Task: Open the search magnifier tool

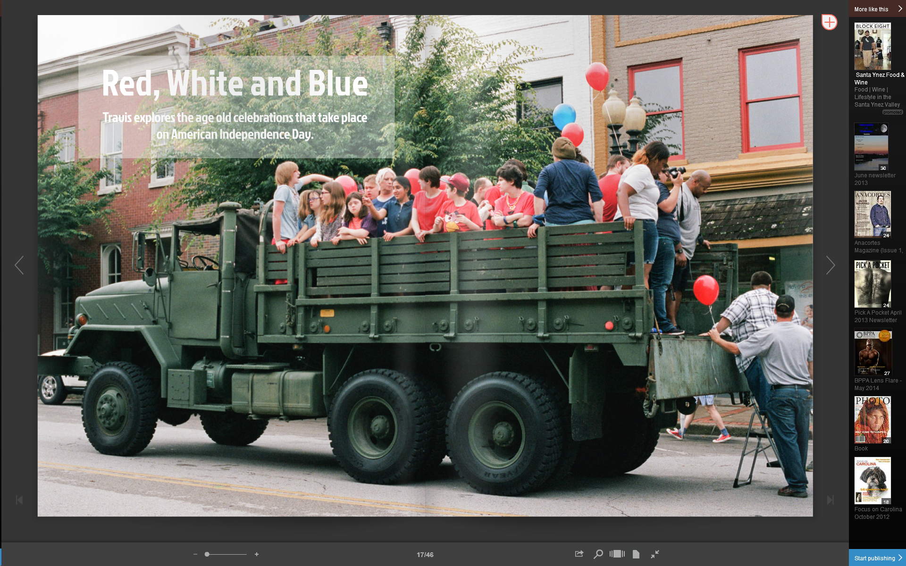Action: click(x=598, y=554)
